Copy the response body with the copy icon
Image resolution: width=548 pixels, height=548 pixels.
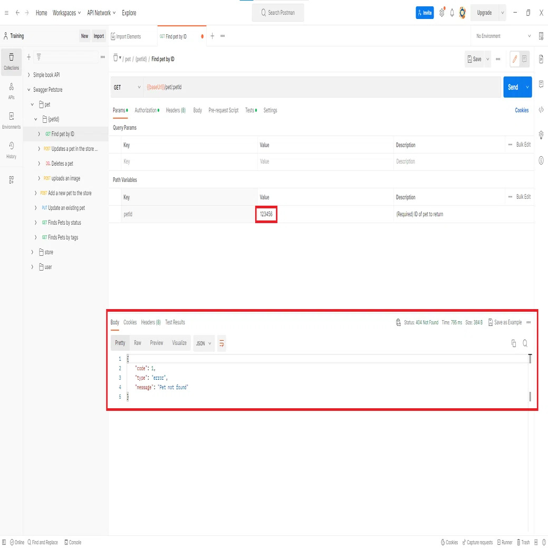pyautogui.click(x=513, y=343)
